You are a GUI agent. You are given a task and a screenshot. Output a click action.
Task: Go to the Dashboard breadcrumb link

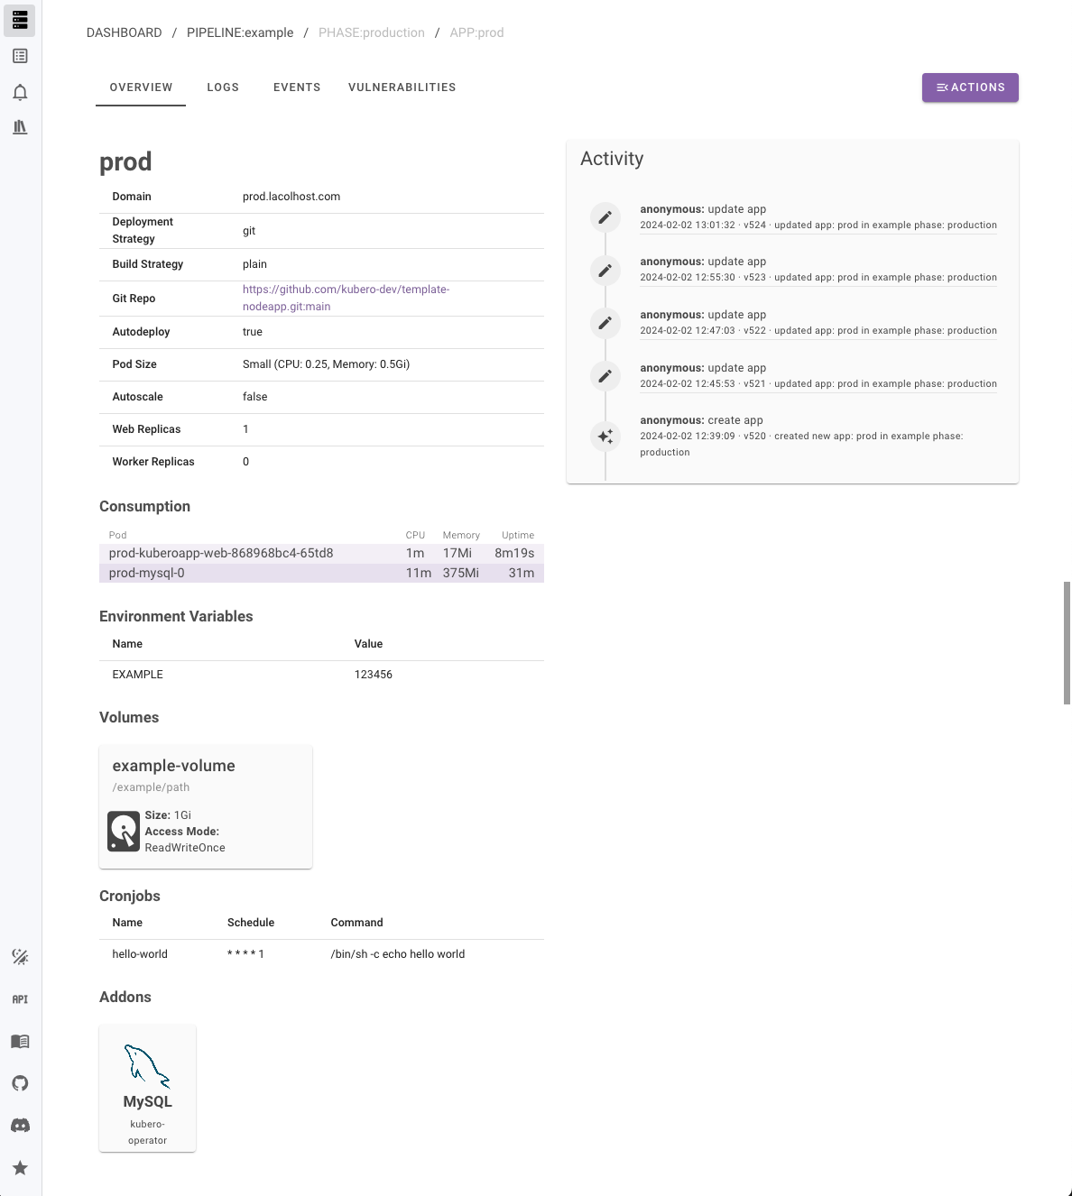point(125,32)
